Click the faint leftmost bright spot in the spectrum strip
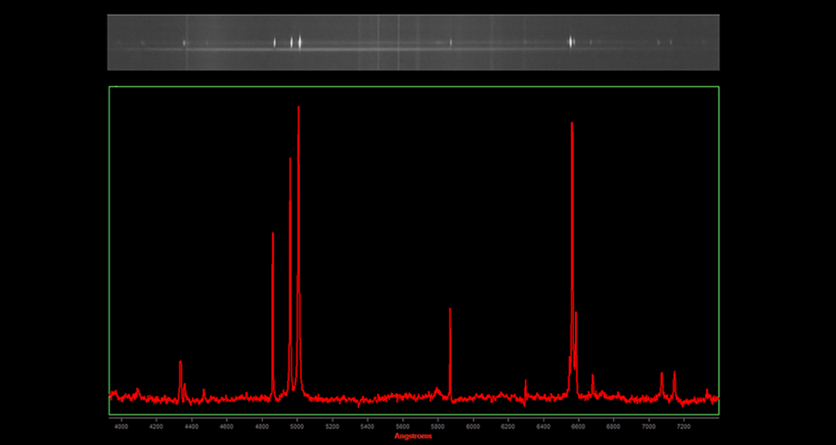Image resolution: width=836 pixels, height=445 pixels. click(142, 43)
